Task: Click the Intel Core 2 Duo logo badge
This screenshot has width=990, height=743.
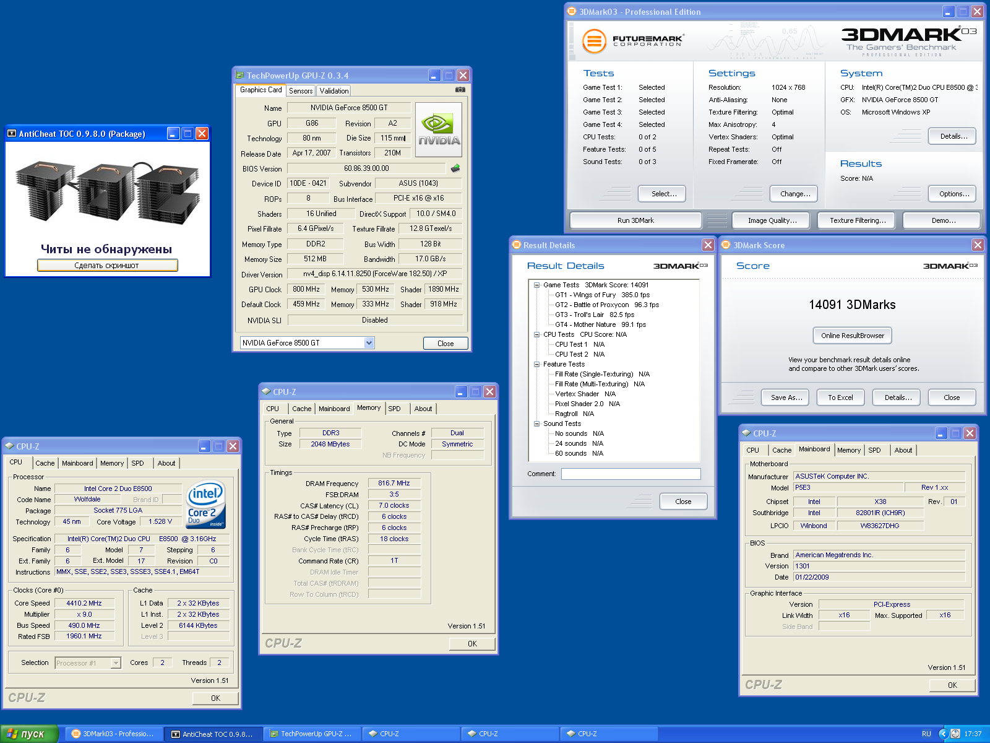Action: pyautogui.click(x=206, y=505)
